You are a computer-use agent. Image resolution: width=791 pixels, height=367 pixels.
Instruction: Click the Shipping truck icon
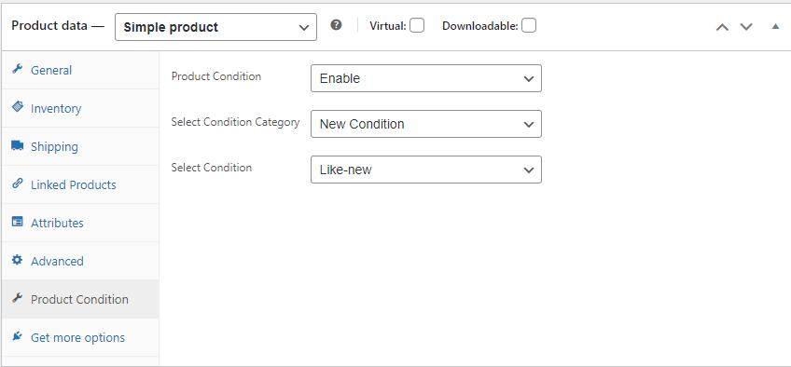click(x=17, y=145)
